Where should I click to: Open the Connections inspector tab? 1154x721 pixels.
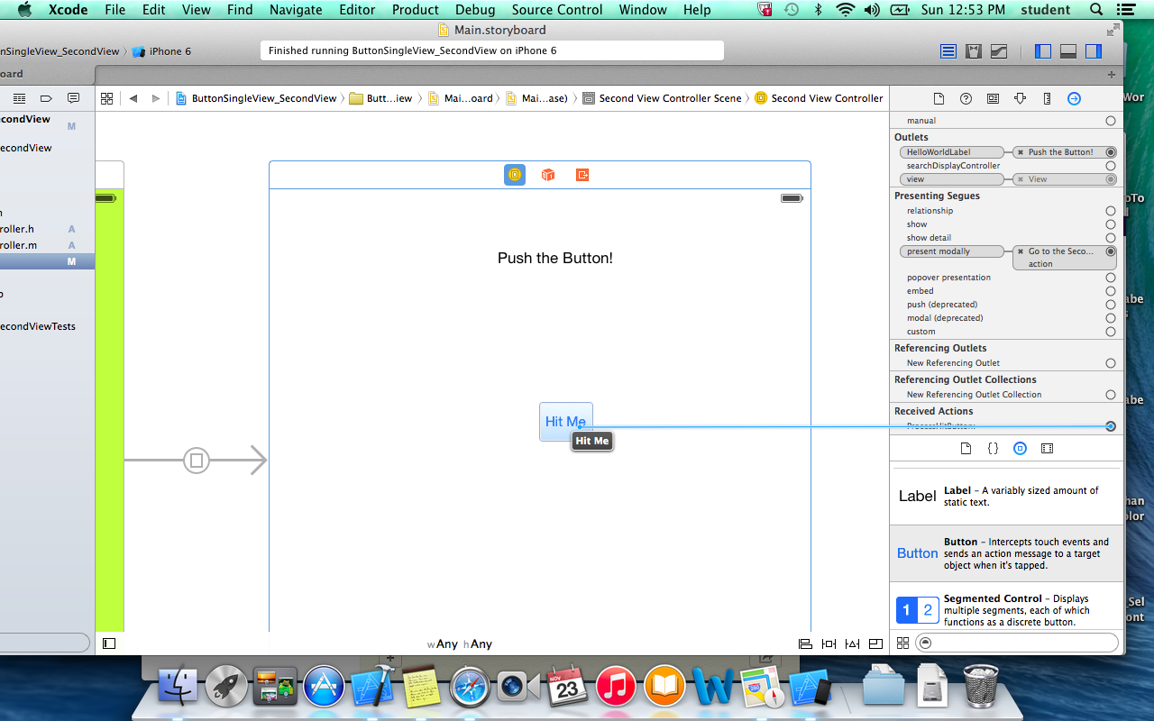click(1074, 99)
